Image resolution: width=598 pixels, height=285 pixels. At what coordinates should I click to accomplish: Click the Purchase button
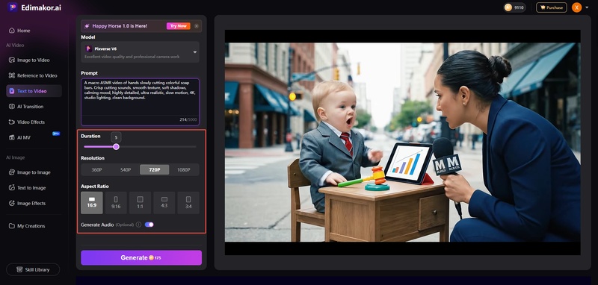(x=552, y=7)
